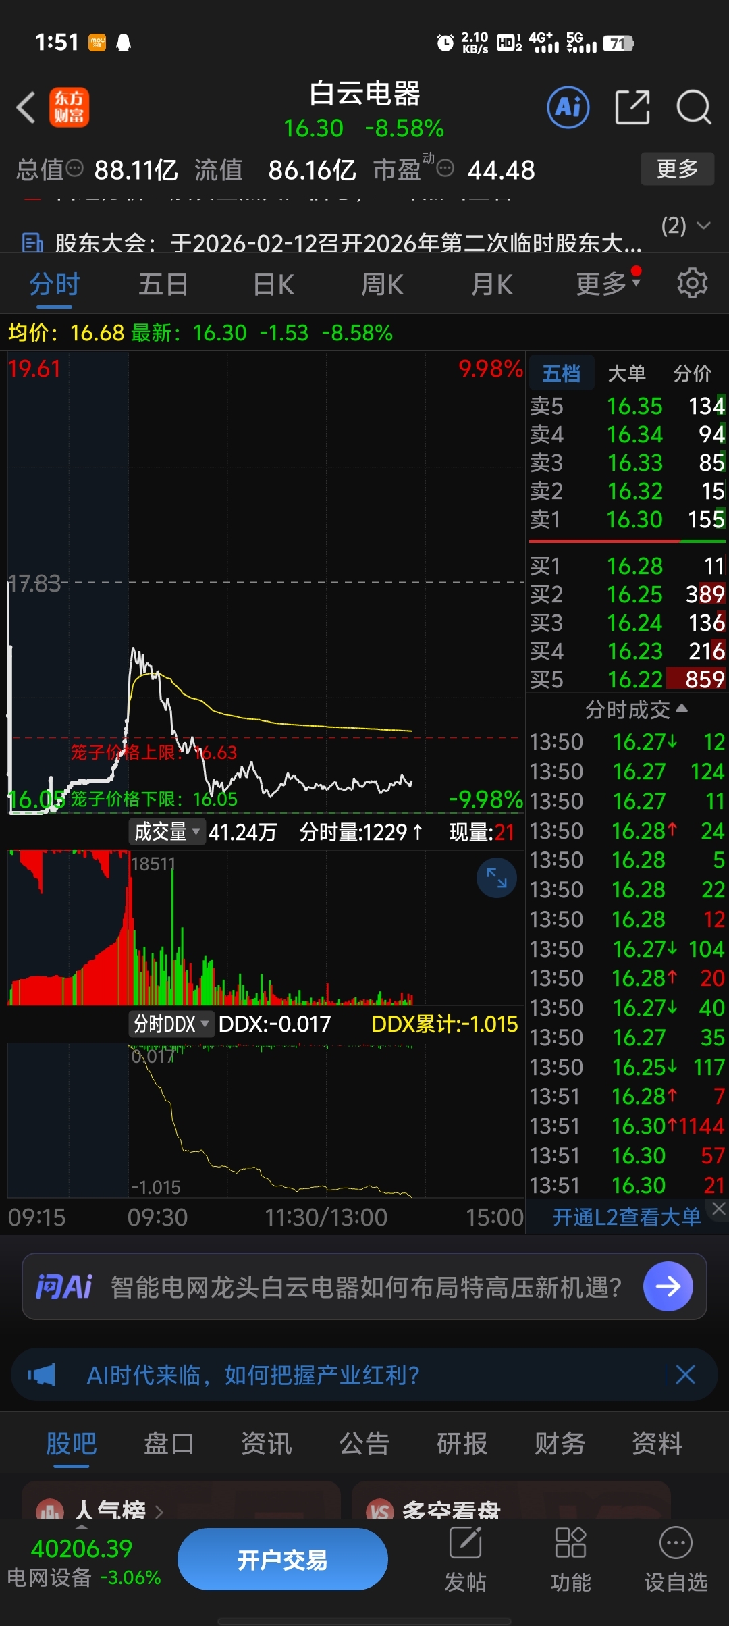Tap the megaphone announcement icon
The height and width of the screenshot is (1626, 729).
tap(41, 1374)
